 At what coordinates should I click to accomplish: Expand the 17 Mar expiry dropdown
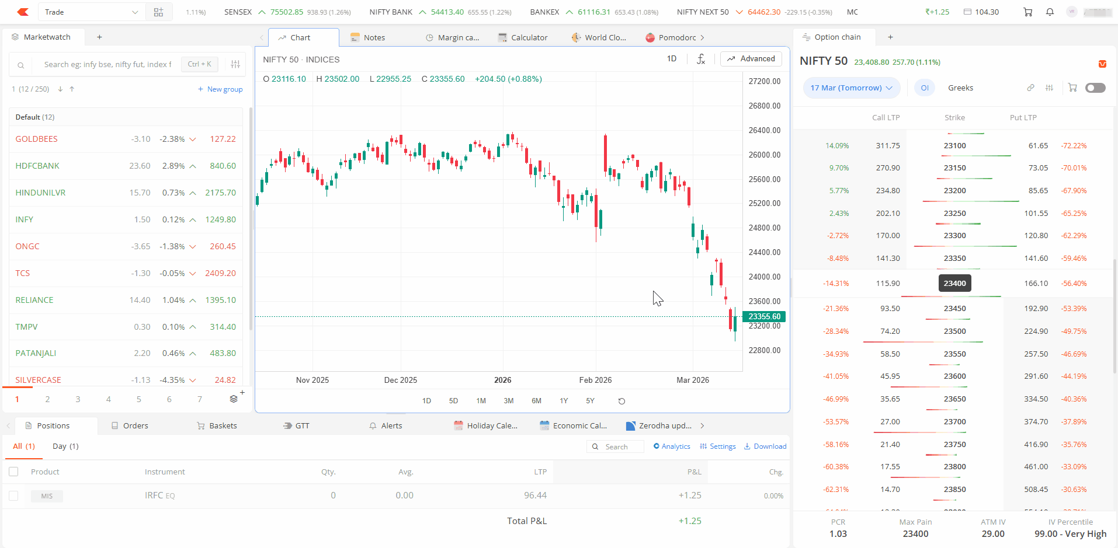[x=851, y=88]
